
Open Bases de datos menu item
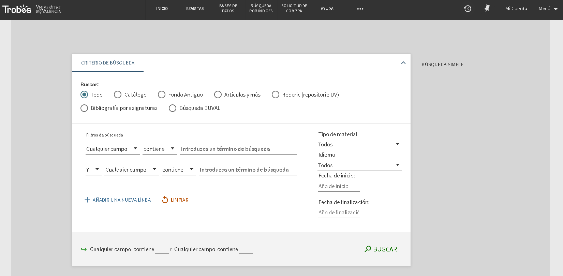point(228,9)
